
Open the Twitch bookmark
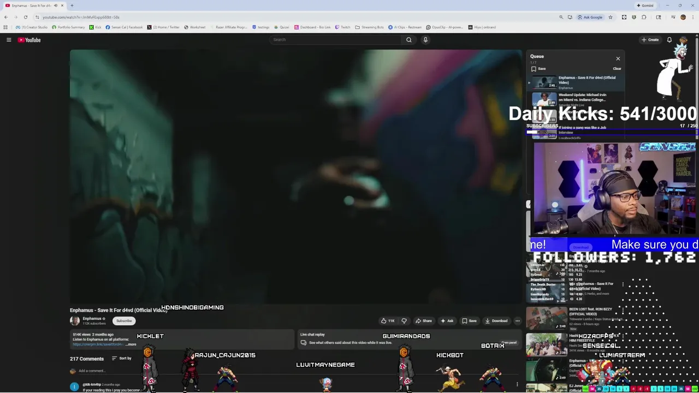click(343, 27)
